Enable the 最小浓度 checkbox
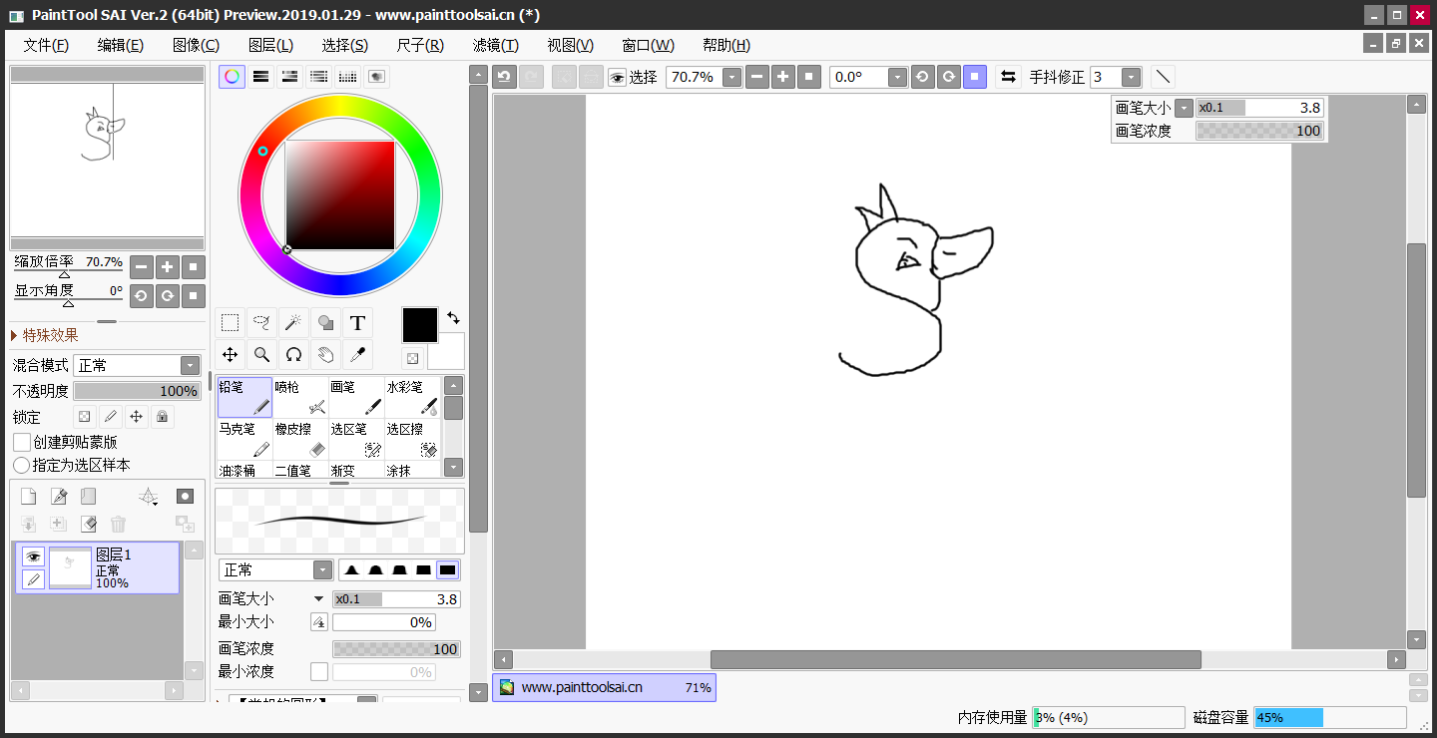This screenshot has height=738, width=1437. [319, 672]
